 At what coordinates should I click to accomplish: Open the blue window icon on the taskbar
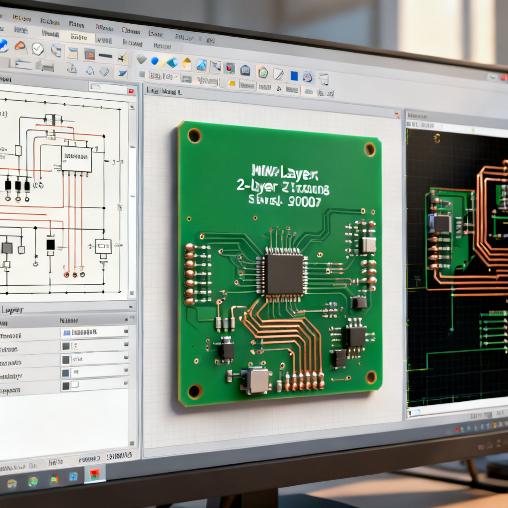(x=73, y=477)
